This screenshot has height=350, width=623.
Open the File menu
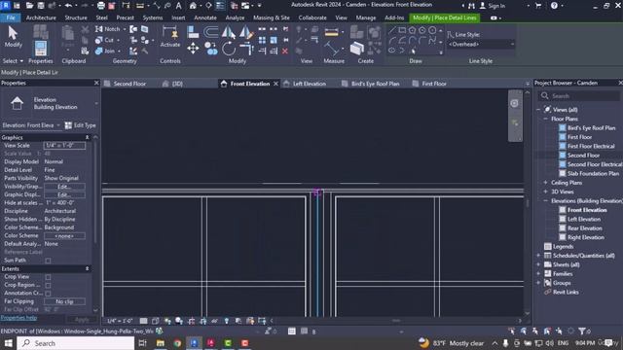pyautogui.click(x=11, y=17)
